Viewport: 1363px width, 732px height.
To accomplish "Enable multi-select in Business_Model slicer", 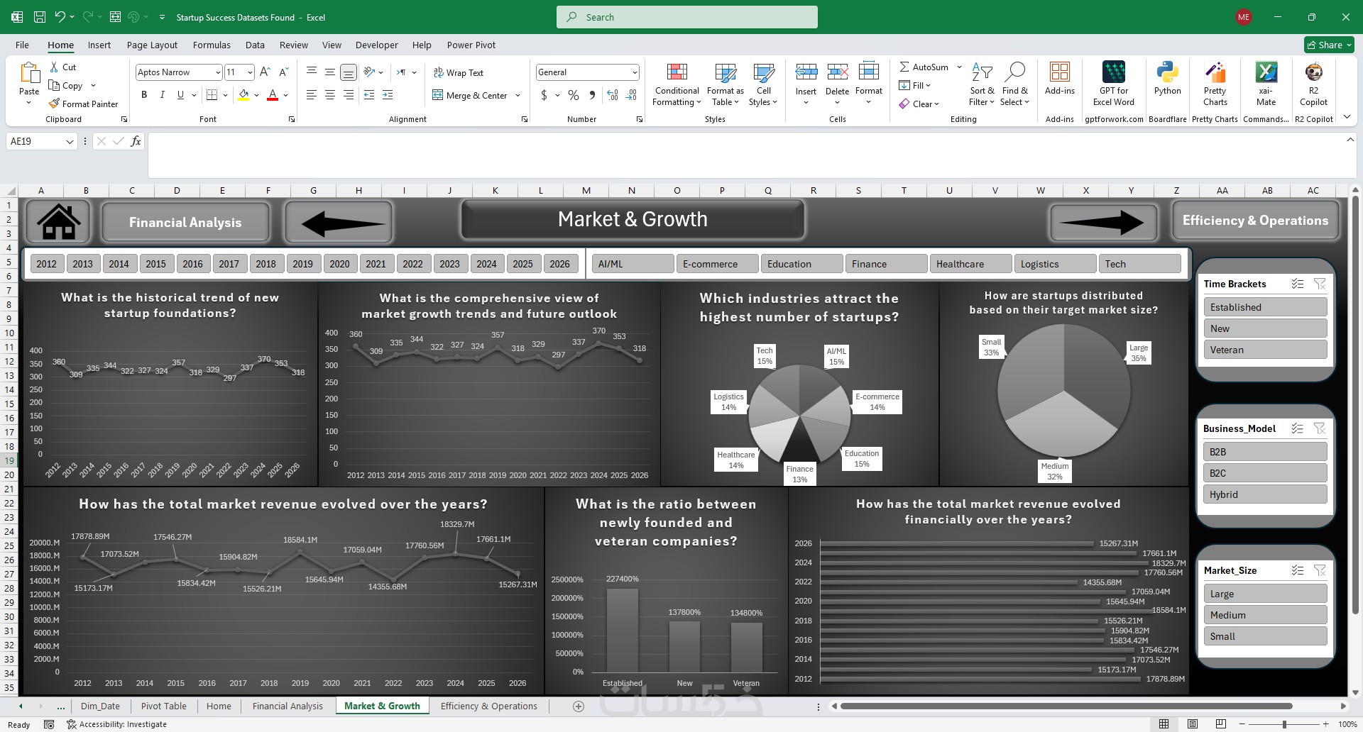I will [1298, 428].
